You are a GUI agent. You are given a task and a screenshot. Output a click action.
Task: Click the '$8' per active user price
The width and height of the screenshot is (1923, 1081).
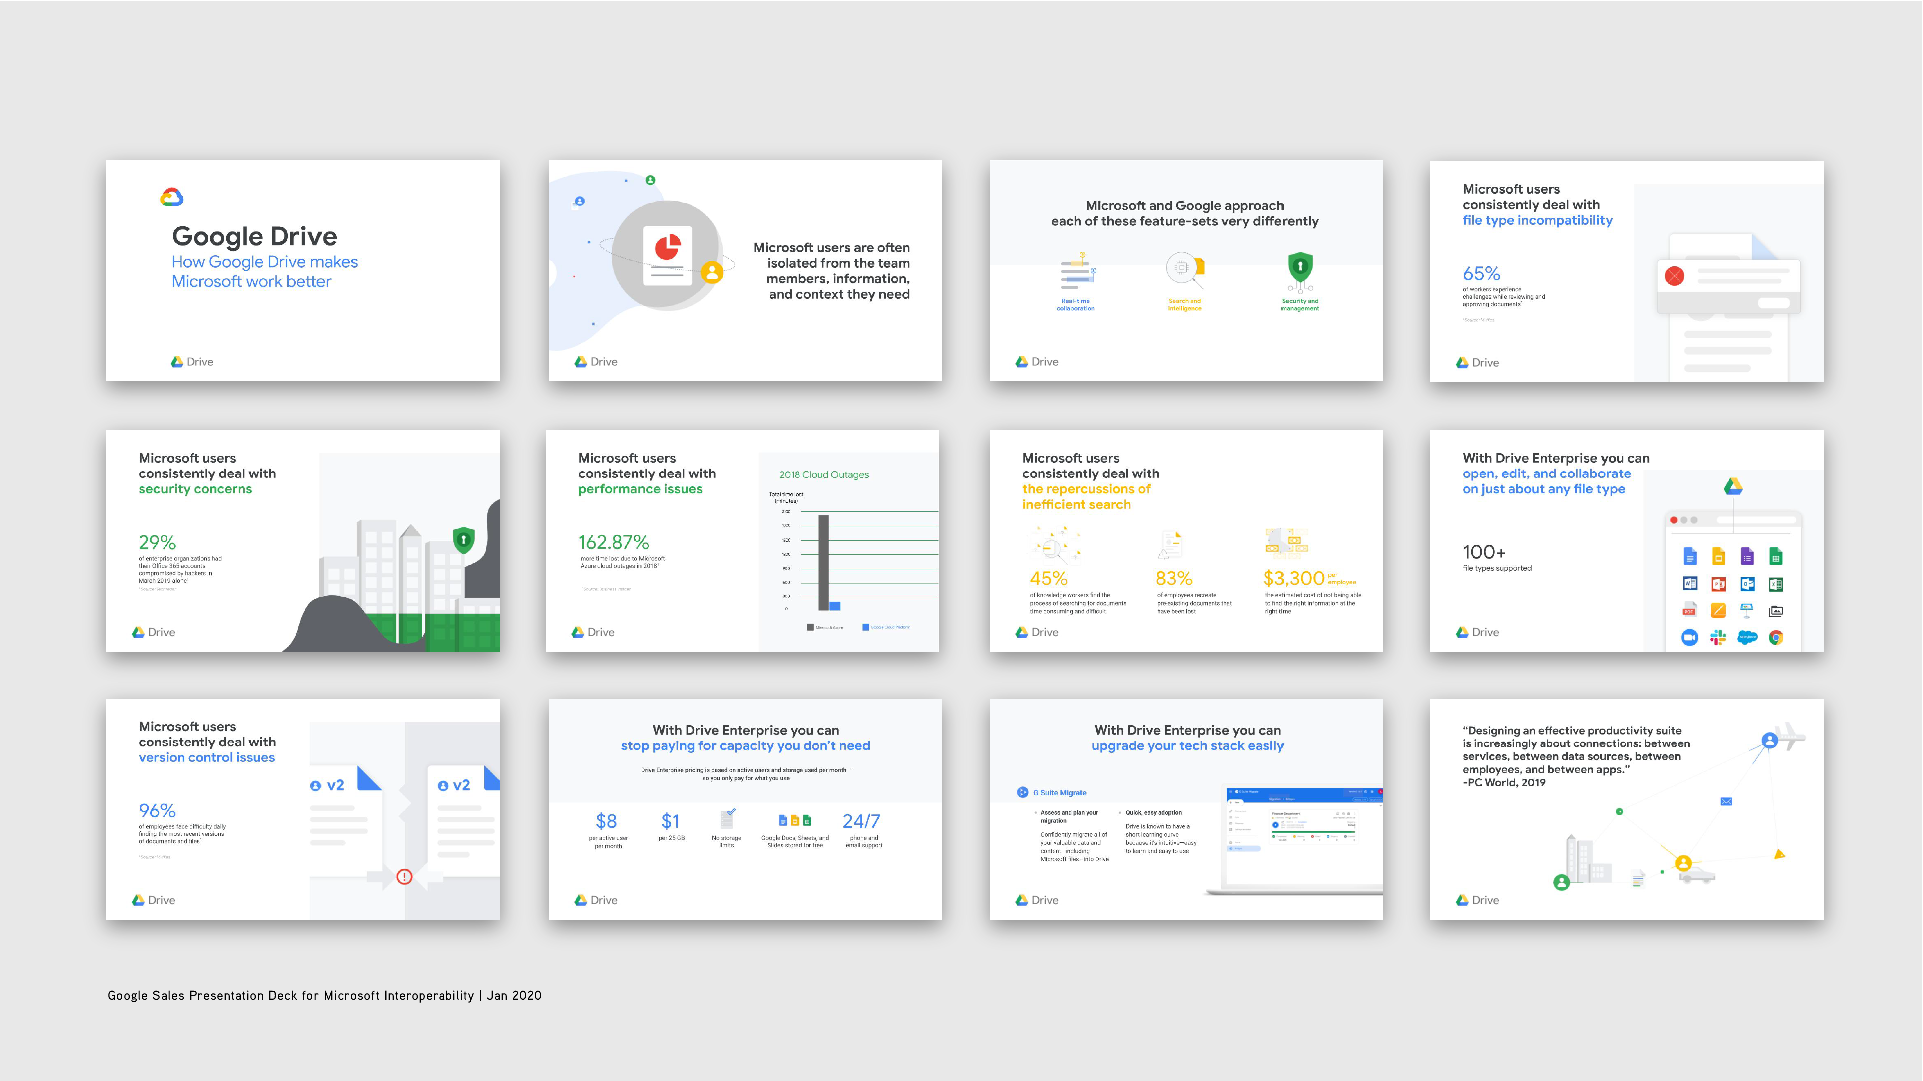tap(606, 821)
